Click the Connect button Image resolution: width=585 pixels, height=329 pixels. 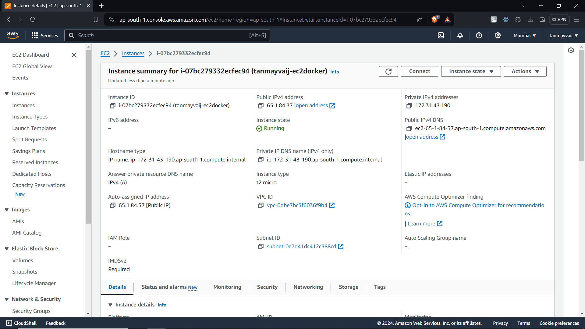point(419,71)
